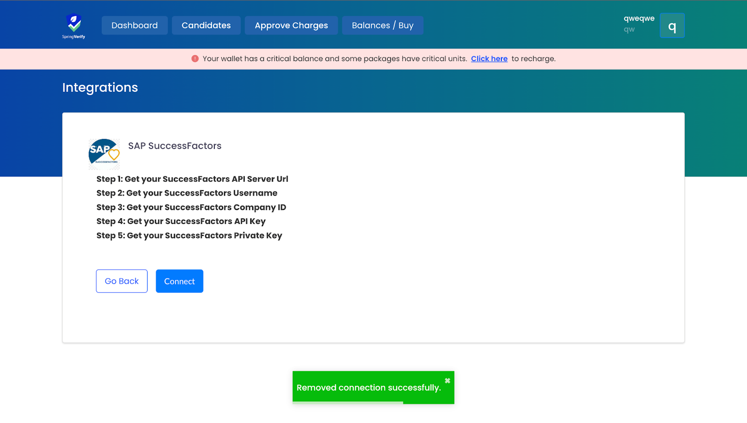Click the SpringVerify logo
This screenshot has width=747, height=423.
coord(74,26)
